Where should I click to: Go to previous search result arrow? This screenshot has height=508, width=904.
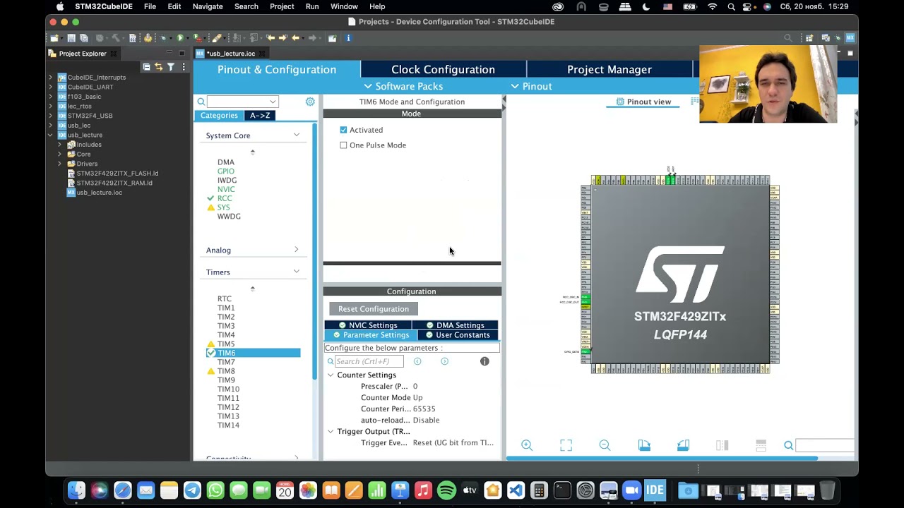coord(417,361)
